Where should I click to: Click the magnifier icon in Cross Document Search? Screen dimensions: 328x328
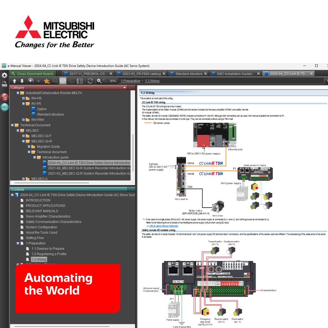tap(13, 74)
